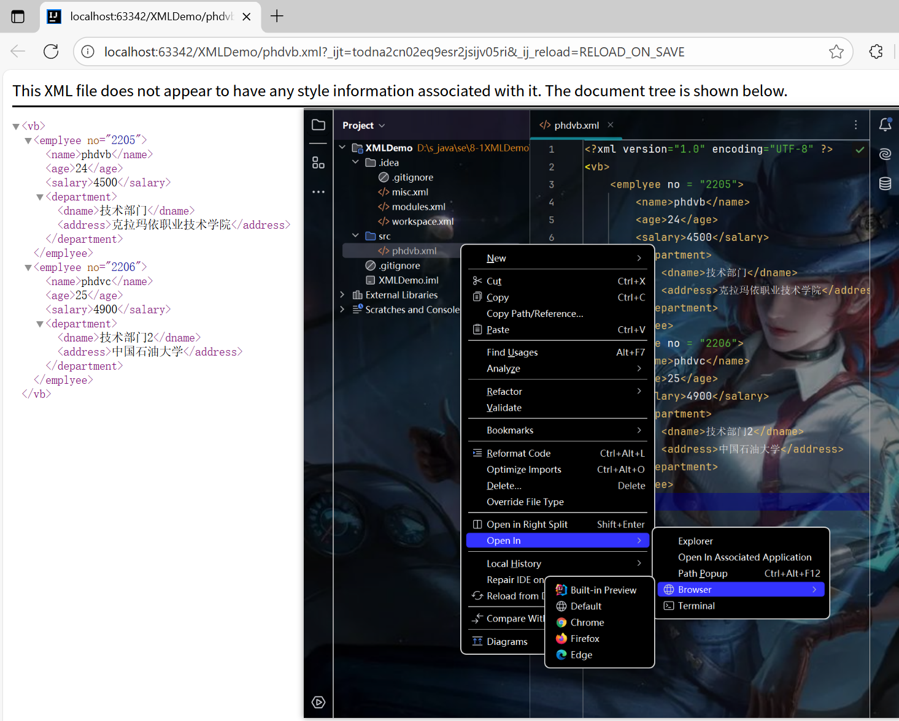The height and width of the screenshot is (721, 899).
Task: Open file in Chrome browser
Action: 600,622
